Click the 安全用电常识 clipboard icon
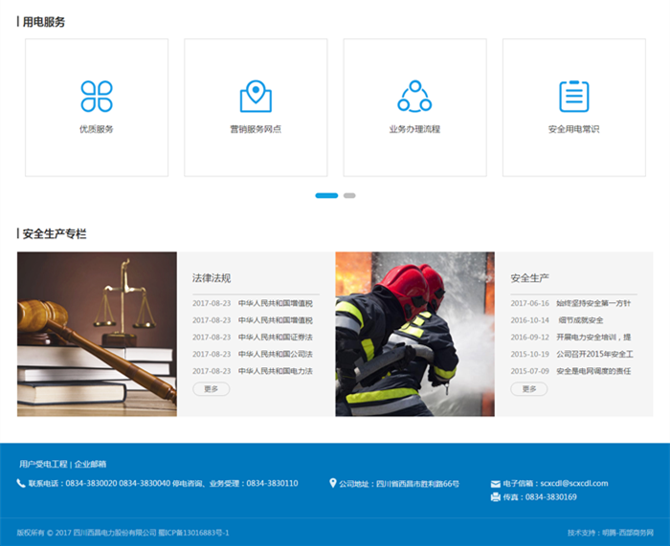Image resolution: width=670 pixels, height=546 pixels. pos(573,97)
